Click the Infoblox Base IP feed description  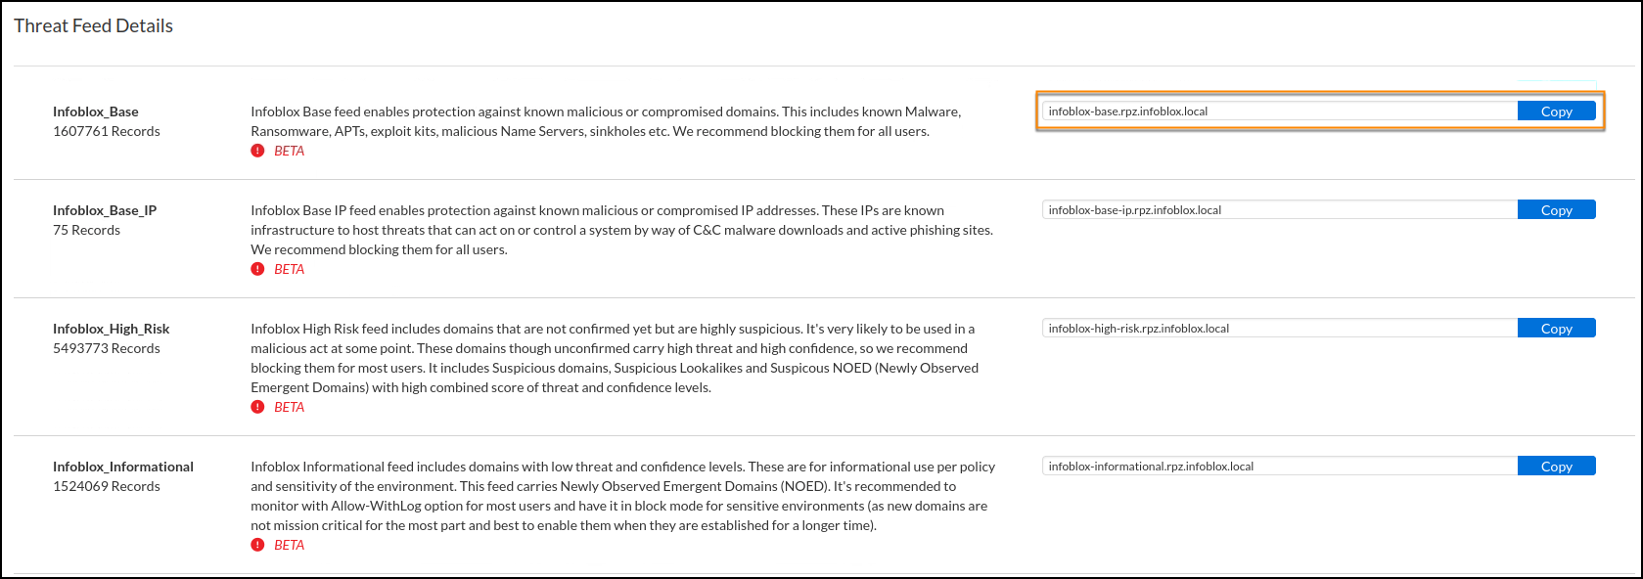[622, 230]
